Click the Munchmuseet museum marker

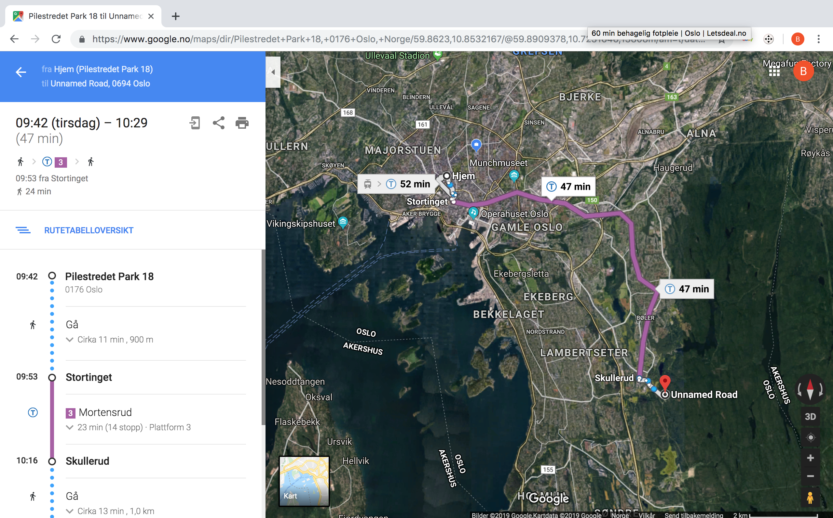pyautogui.click(x=513, y=176)
